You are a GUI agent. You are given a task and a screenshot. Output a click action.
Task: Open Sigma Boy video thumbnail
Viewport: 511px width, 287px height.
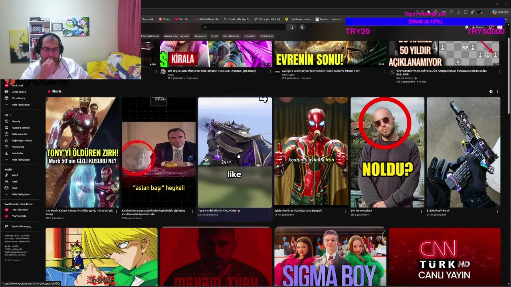[x=330, y=257]
